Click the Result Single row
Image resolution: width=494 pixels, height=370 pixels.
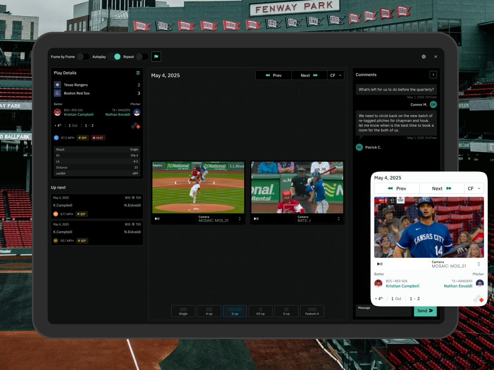97,149
